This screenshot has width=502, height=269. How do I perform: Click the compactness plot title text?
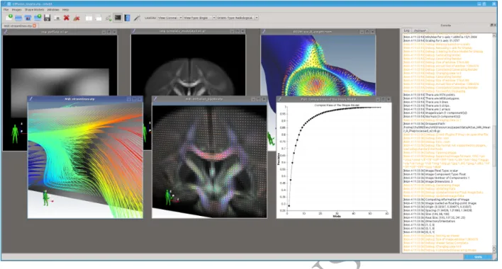click(337, 105)
